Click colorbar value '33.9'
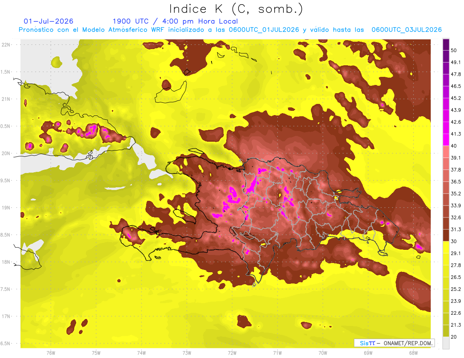The height and width of the screenshot is (358, 464). point(455,205)
